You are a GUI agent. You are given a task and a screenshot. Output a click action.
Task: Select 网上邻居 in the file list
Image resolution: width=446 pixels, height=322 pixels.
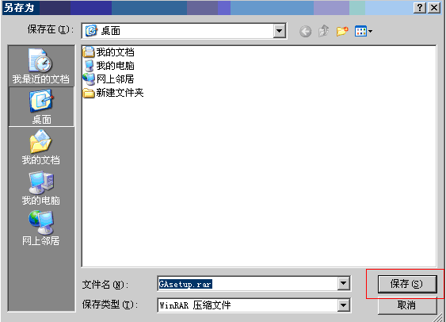[109, 79]
